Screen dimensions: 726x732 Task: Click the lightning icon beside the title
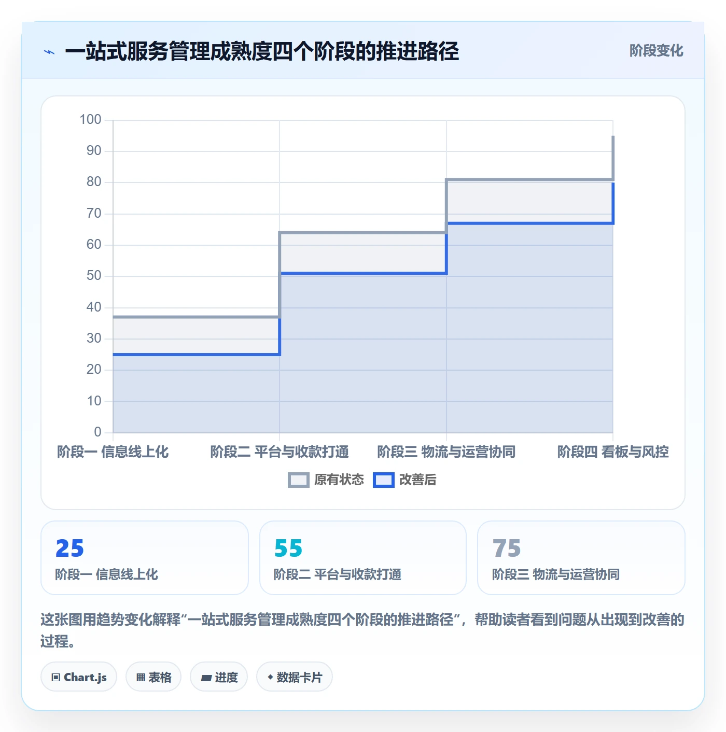pyautogui.click(x=49, y=52)
